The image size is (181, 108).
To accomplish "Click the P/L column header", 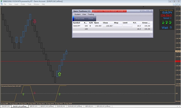I will click(x=135, y=23).
